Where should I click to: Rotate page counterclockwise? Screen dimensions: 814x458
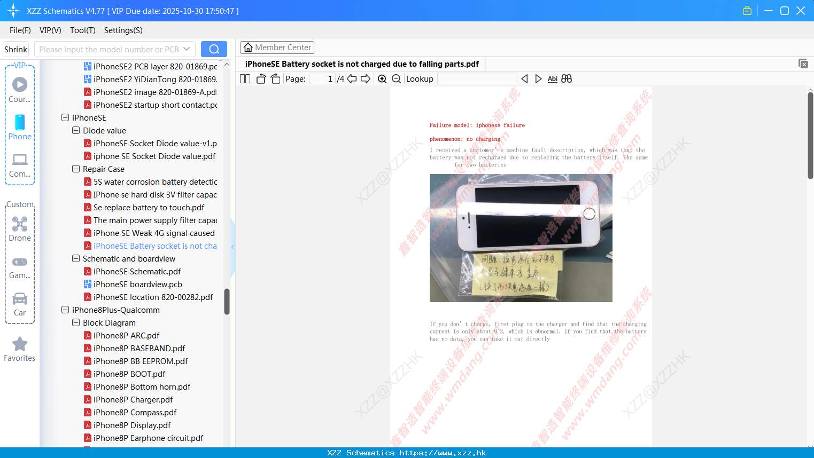pos(261,79)
